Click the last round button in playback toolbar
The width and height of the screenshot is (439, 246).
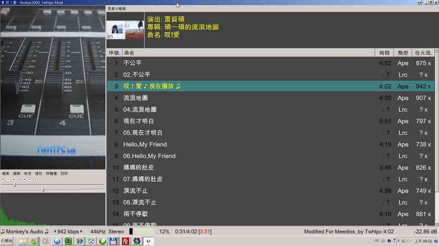37,179
